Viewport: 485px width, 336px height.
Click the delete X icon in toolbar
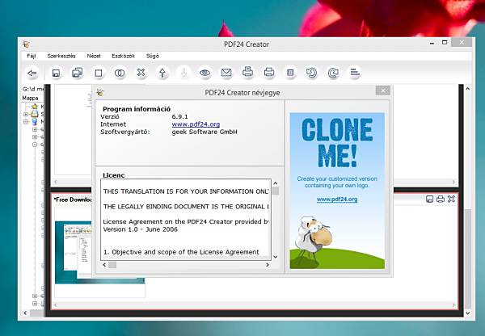pyautogui.click(x=141, y=73)
